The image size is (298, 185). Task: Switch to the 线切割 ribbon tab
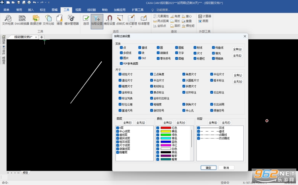tap(91, 10)
